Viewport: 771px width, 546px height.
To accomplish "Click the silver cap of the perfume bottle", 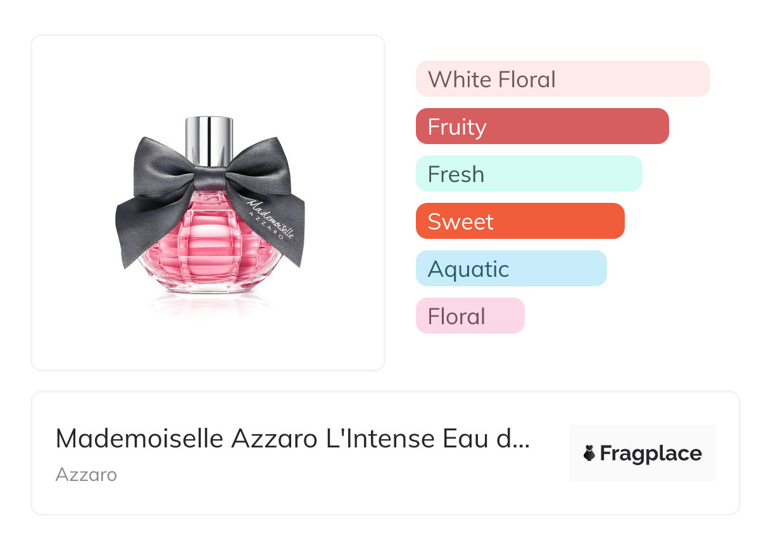I will [x=209, y=126].
